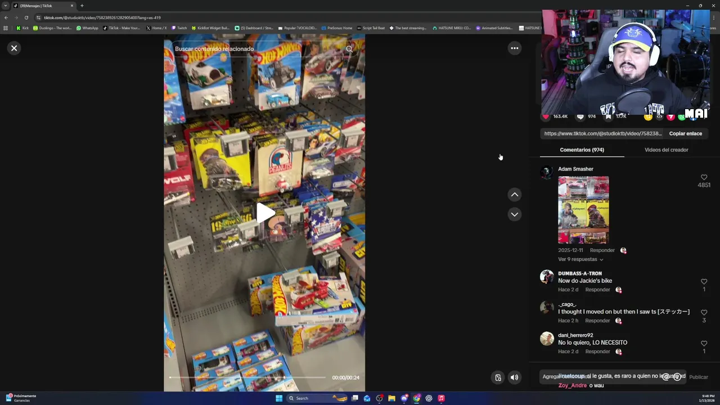Click the 'Publicar' comment button
Image resolution: width=720 pixels, height=405 pixels.
pos(699,377)
